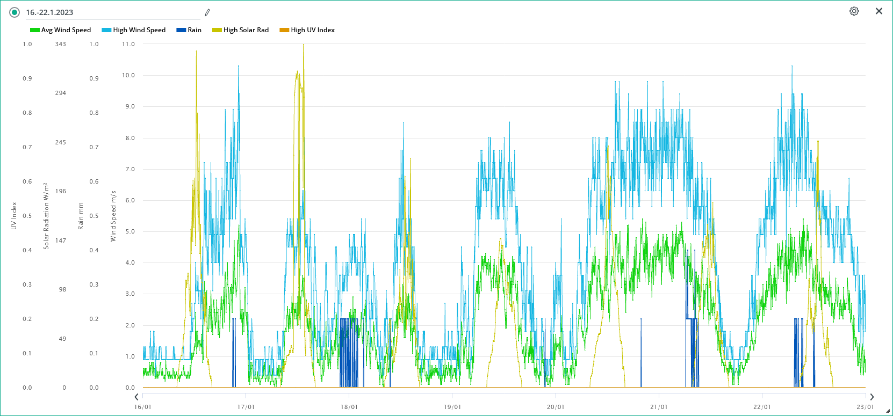Click the Solar Radiation W/m² axis label
Image resolution: width=893 pixels, height=416 pixels.
(46, 216)
